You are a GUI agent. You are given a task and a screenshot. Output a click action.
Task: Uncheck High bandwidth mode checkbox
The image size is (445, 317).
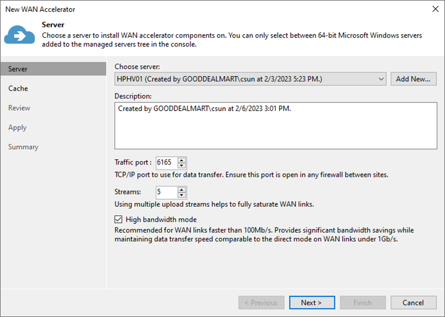(118, 219)
